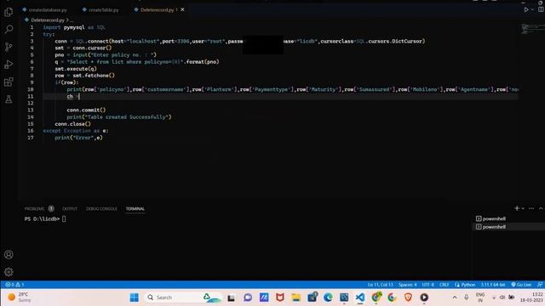545x306 pixels.
Task: Open the PROBLEMS panel tab
Action: 34,208
